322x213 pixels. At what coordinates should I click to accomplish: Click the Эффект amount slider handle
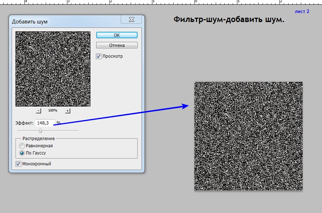40,131
